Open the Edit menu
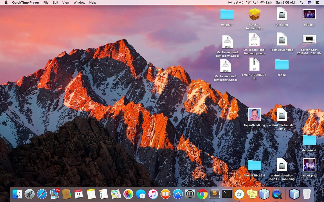 click(55, 3)
